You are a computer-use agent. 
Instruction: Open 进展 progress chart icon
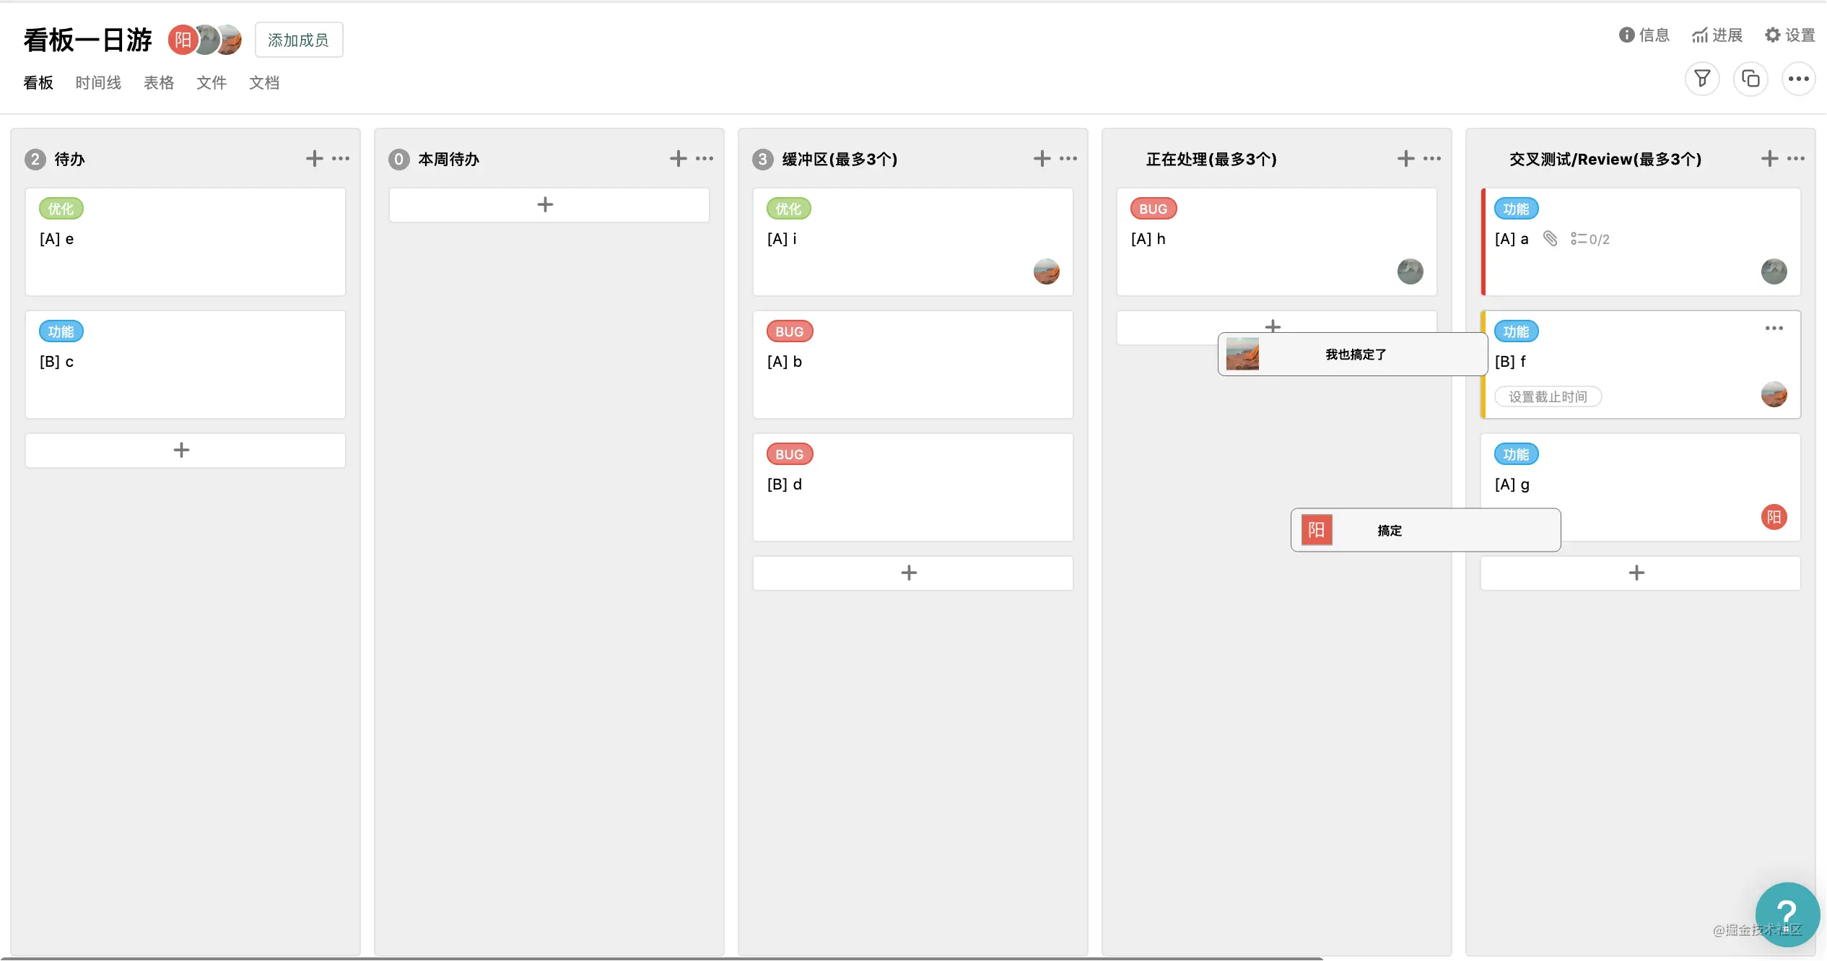pos(1700,35)
